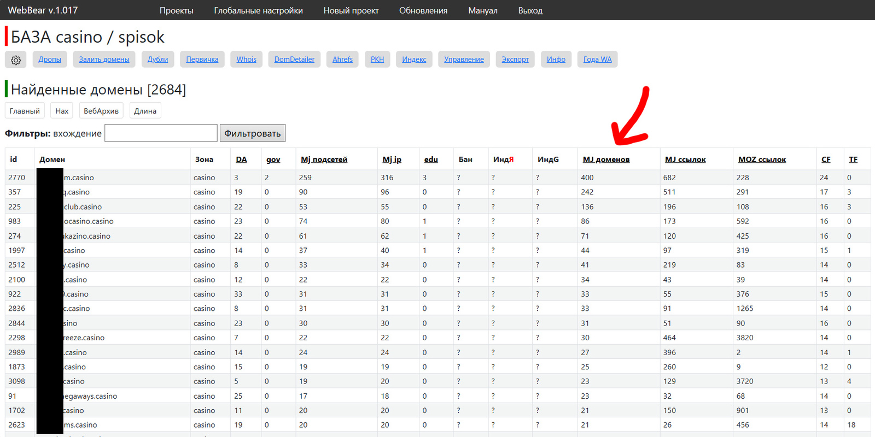Switch to the Длина view tab
875x437 pixels.
145,111
